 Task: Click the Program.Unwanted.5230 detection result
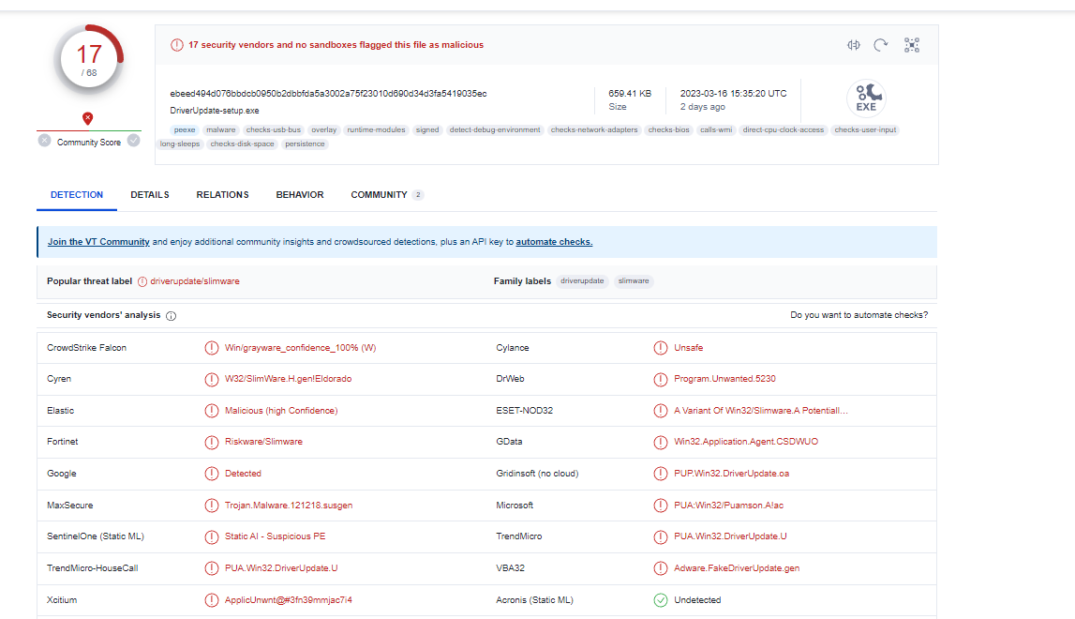pyautogui.click(x=724, y=379)
